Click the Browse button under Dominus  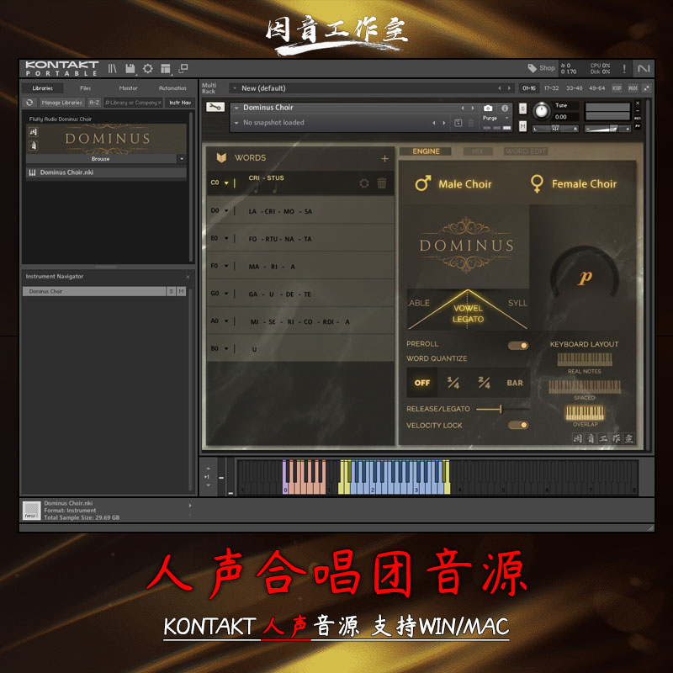pos(101,159)
